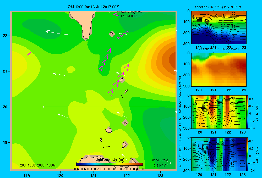Select the "vel. N (m/s)" axis label

[x=257, y=113]
